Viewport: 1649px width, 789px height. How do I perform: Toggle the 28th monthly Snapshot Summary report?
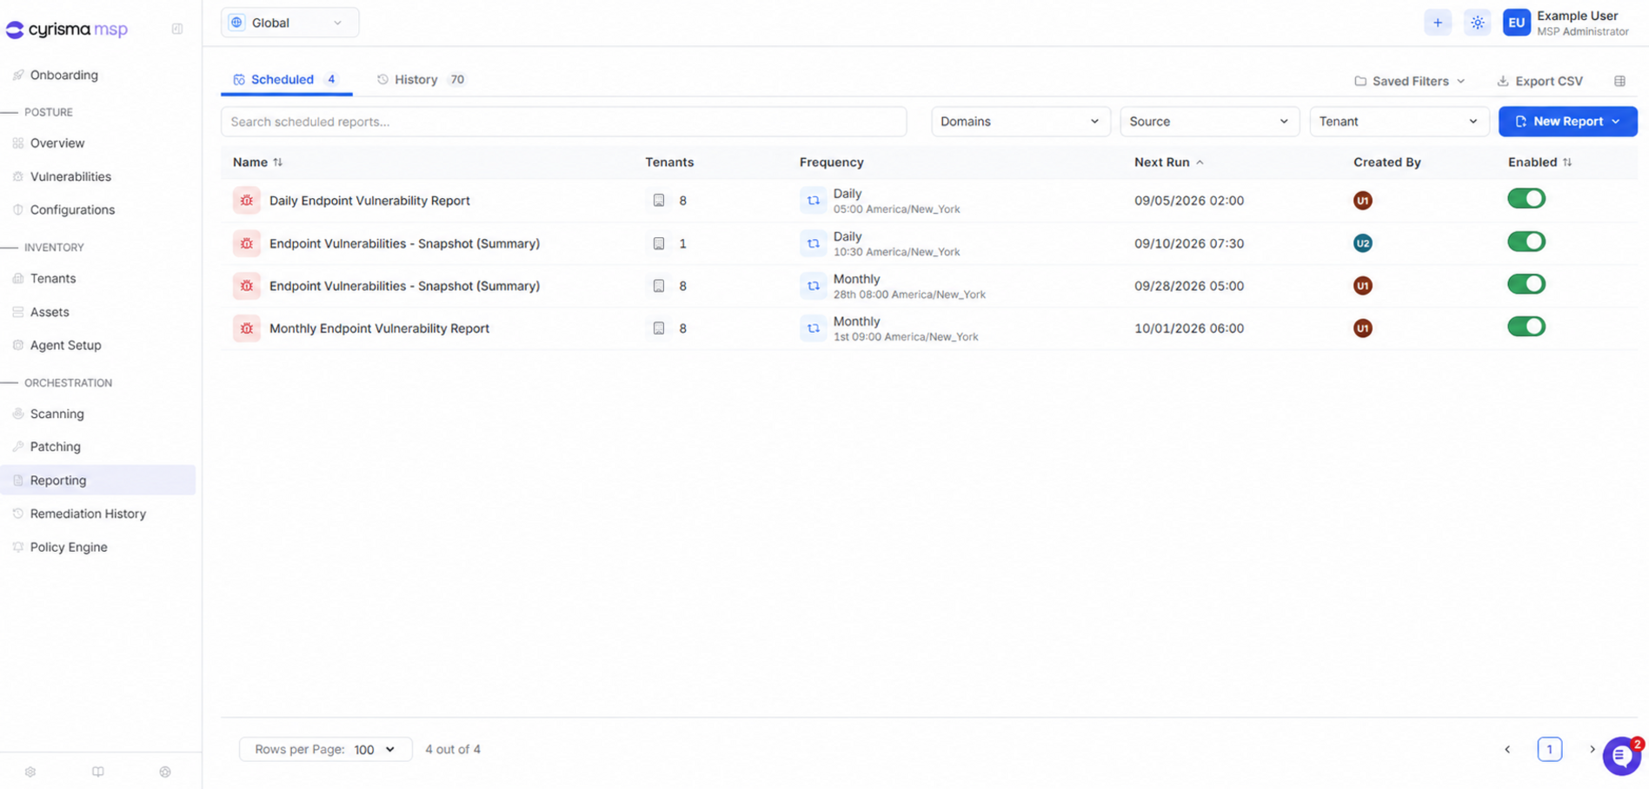pos(1526,284)
